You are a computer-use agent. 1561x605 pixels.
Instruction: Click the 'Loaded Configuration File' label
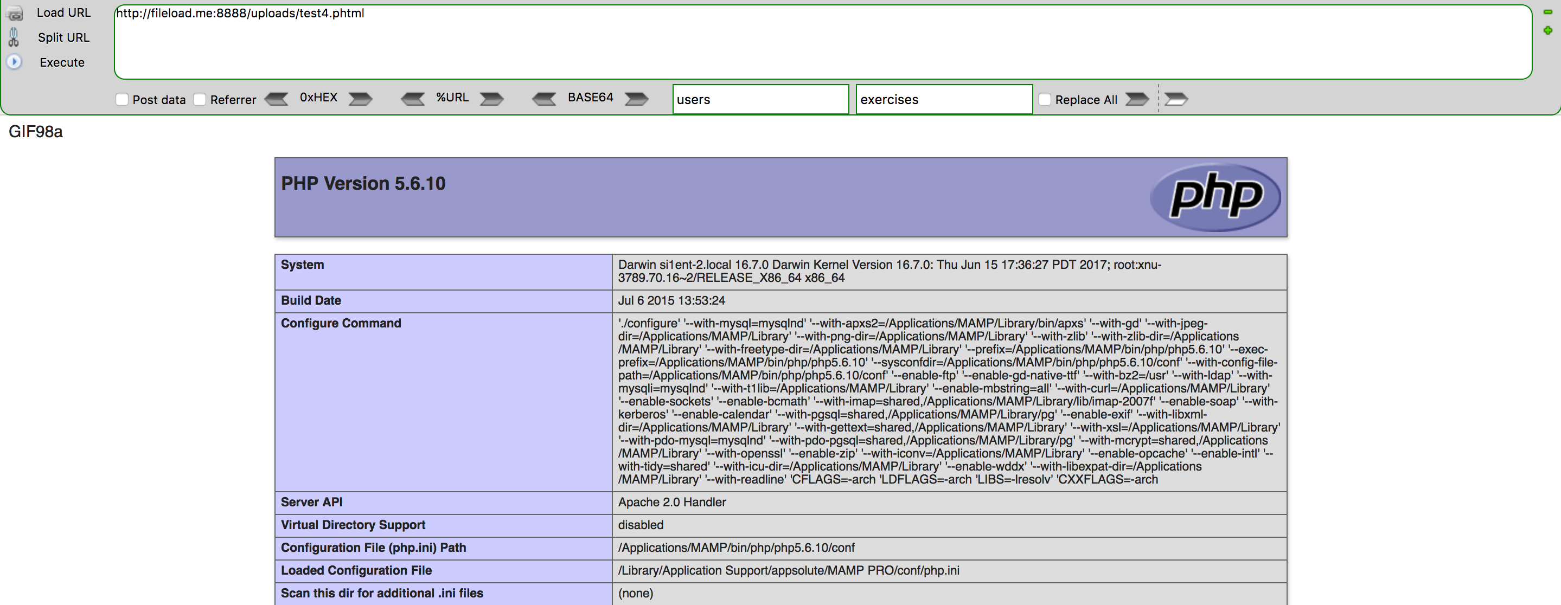click(356, 570)
